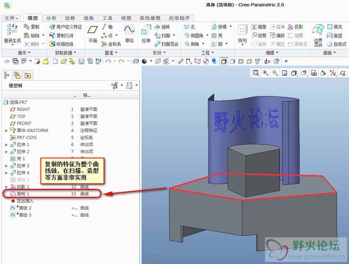The image size is (349, 264).
Task: Open the 文件 menu
Action: pos(12,18)
